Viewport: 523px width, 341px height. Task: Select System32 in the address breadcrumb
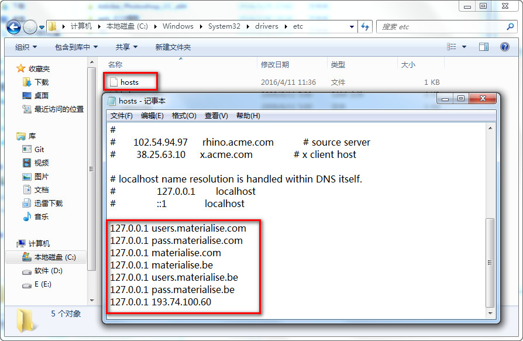click(x=224, y=26)
